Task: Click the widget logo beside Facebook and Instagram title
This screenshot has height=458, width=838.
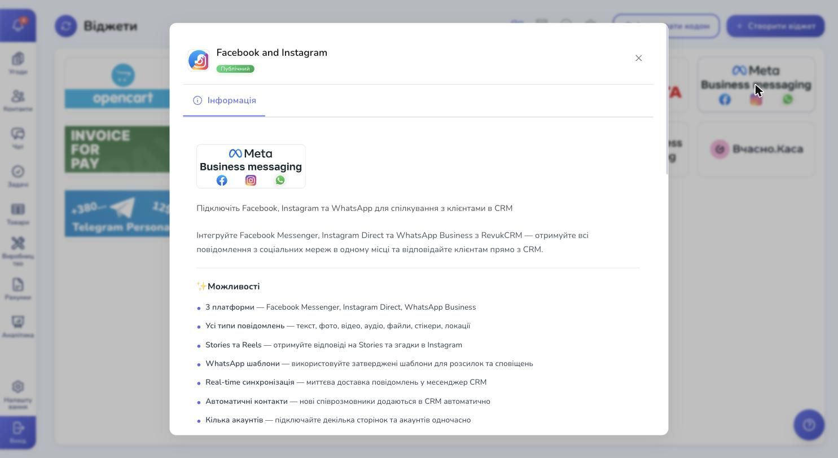Action: point(199,60)
